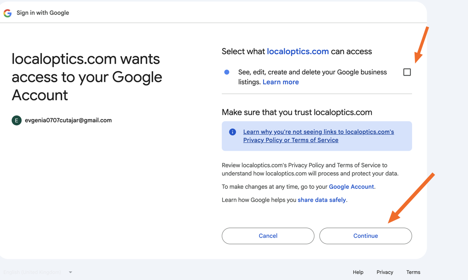468x280 pixels.
Task: Open the Learn more link
Action: pos(281,82)
